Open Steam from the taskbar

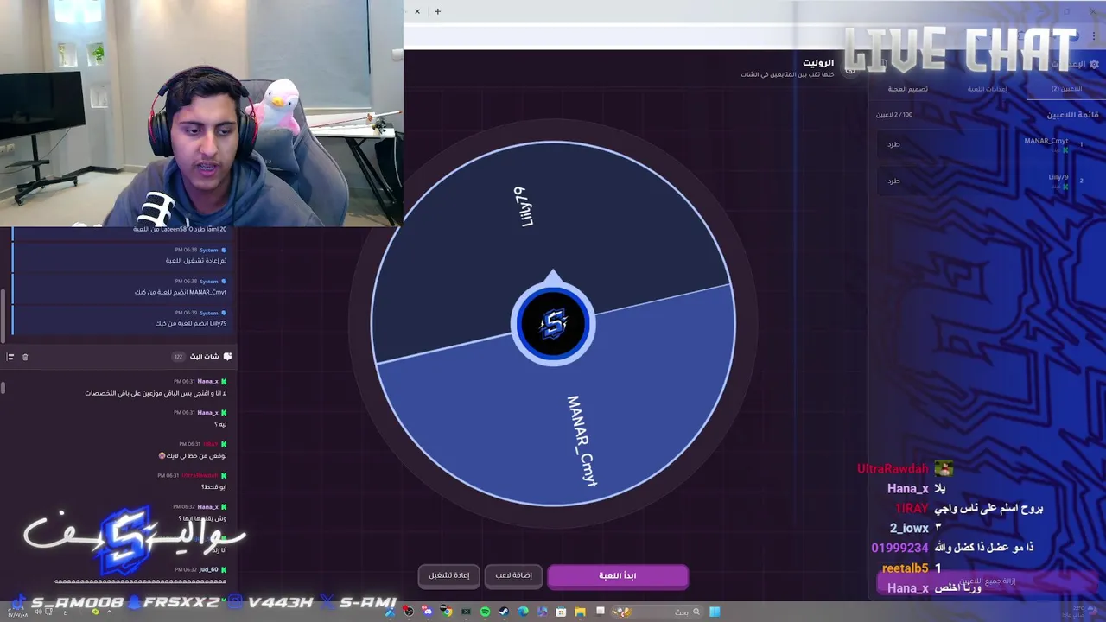point(504,612)
